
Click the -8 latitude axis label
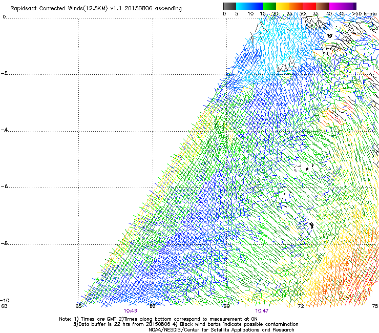click(x=4, y=243)
